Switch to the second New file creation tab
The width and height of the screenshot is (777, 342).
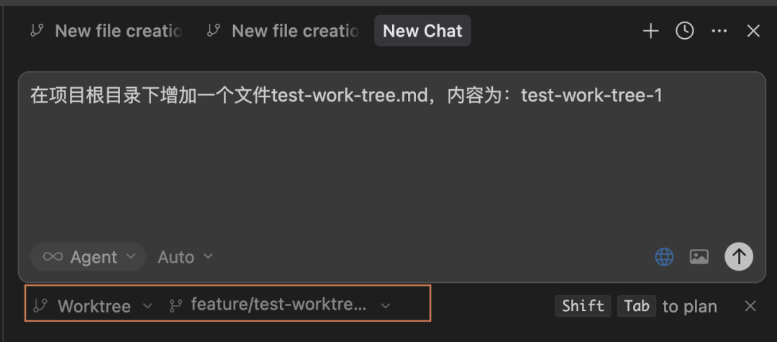283,31
